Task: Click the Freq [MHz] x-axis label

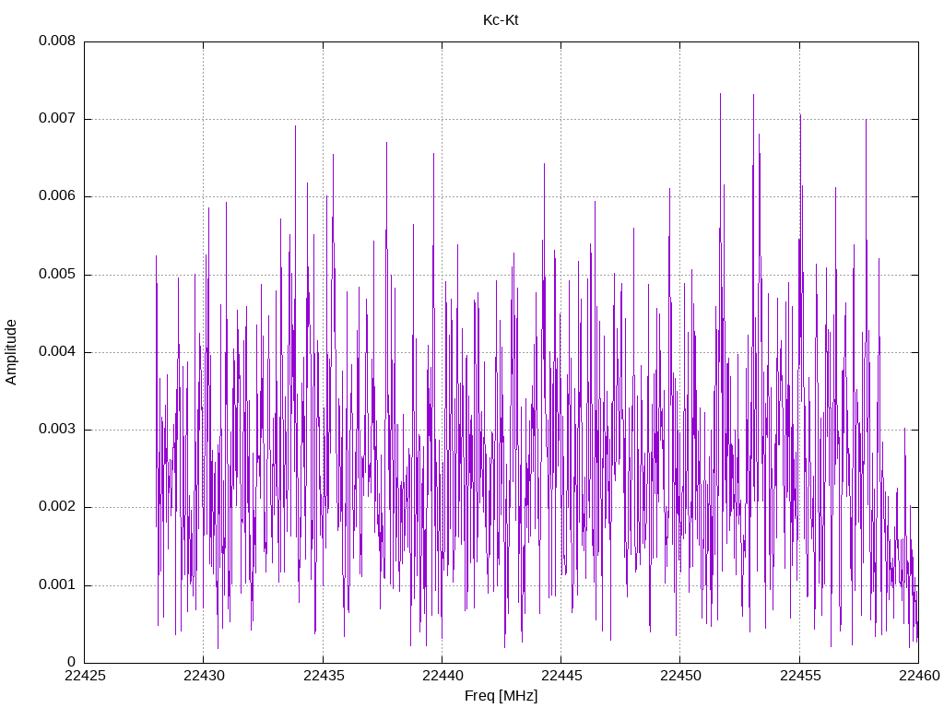Action: [501, 696]
